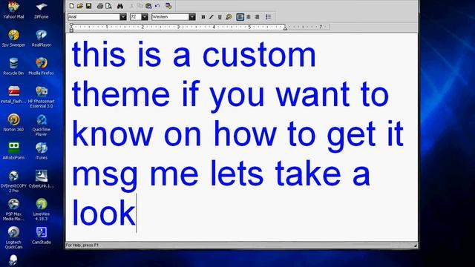This screenshot has width=475, height=267.
Task: Toggle bullet list style
Action: tap(269, 17)
